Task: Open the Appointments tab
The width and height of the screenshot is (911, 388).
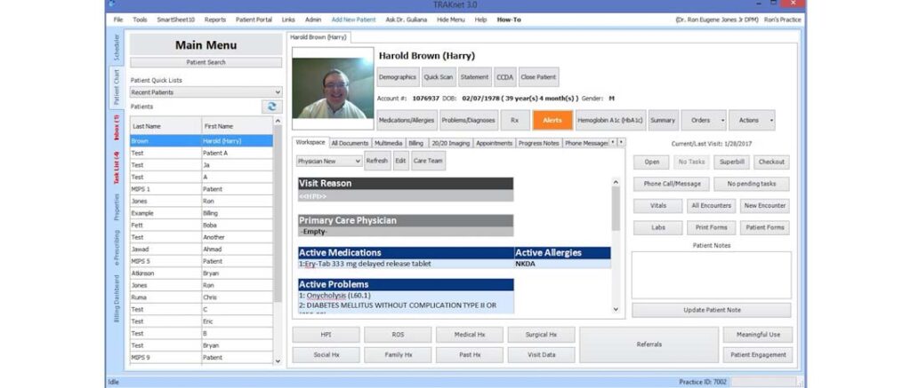Action: (495, 143)
